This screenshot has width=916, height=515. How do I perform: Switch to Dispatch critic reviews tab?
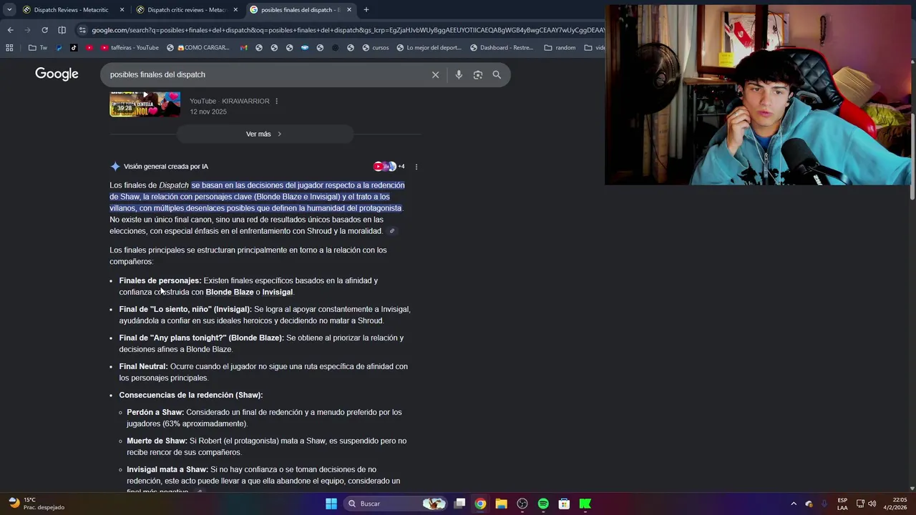(x=186, y=10)
